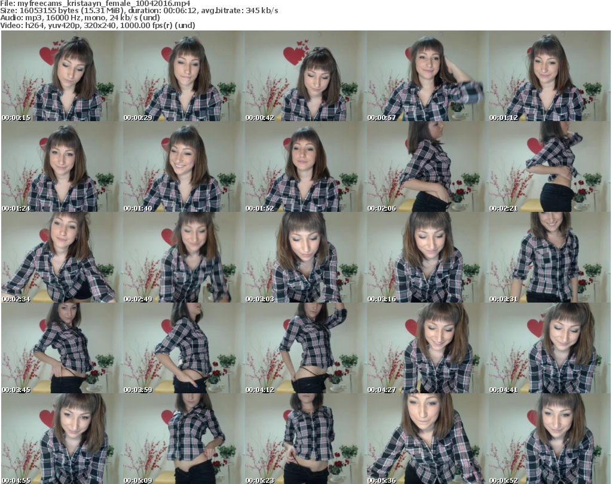The width and height of the screenshot is (612, 484).
Task: Select the thumbnail stamped 00:03:31
Action: (549, 258)
